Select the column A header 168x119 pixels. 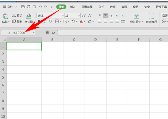coord(24,39)
